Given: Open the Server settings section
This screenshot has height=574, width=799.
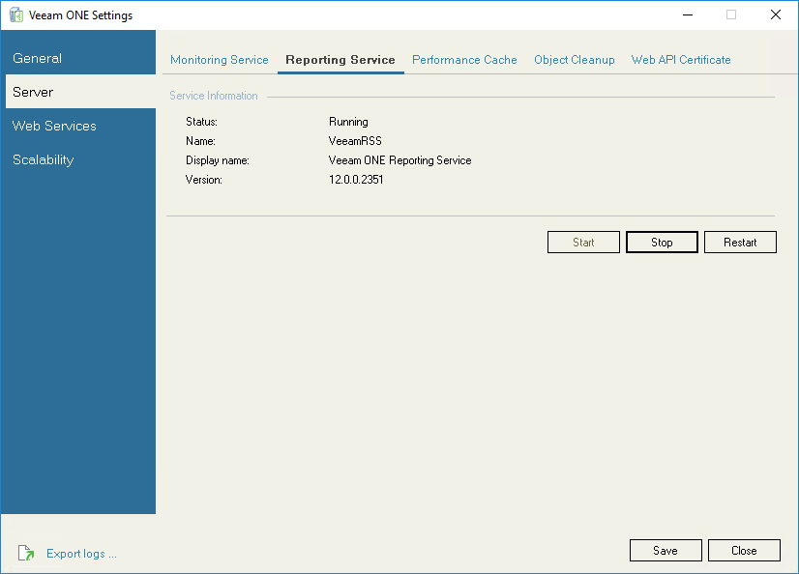Looking at the screenshot, I should click(x=32, y=92).
